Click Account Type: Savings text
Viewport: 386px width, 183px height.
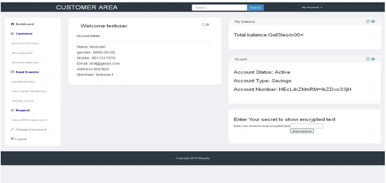[x=263, y=81]
